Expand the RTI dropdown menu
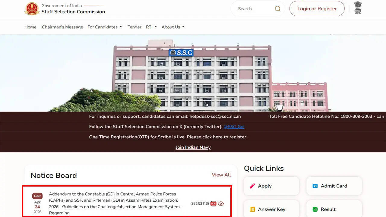 pos(151,27)
